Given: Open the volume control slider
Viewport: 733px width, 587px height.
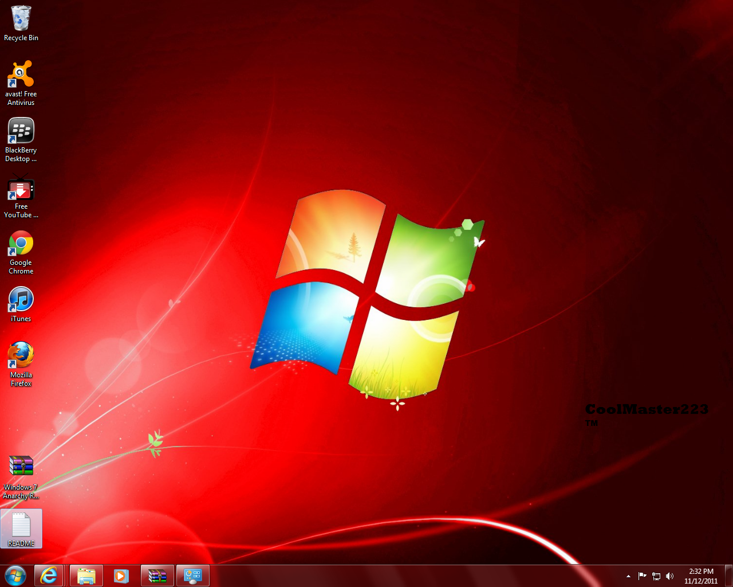Looking at the screenshot, I should (670, 576).
